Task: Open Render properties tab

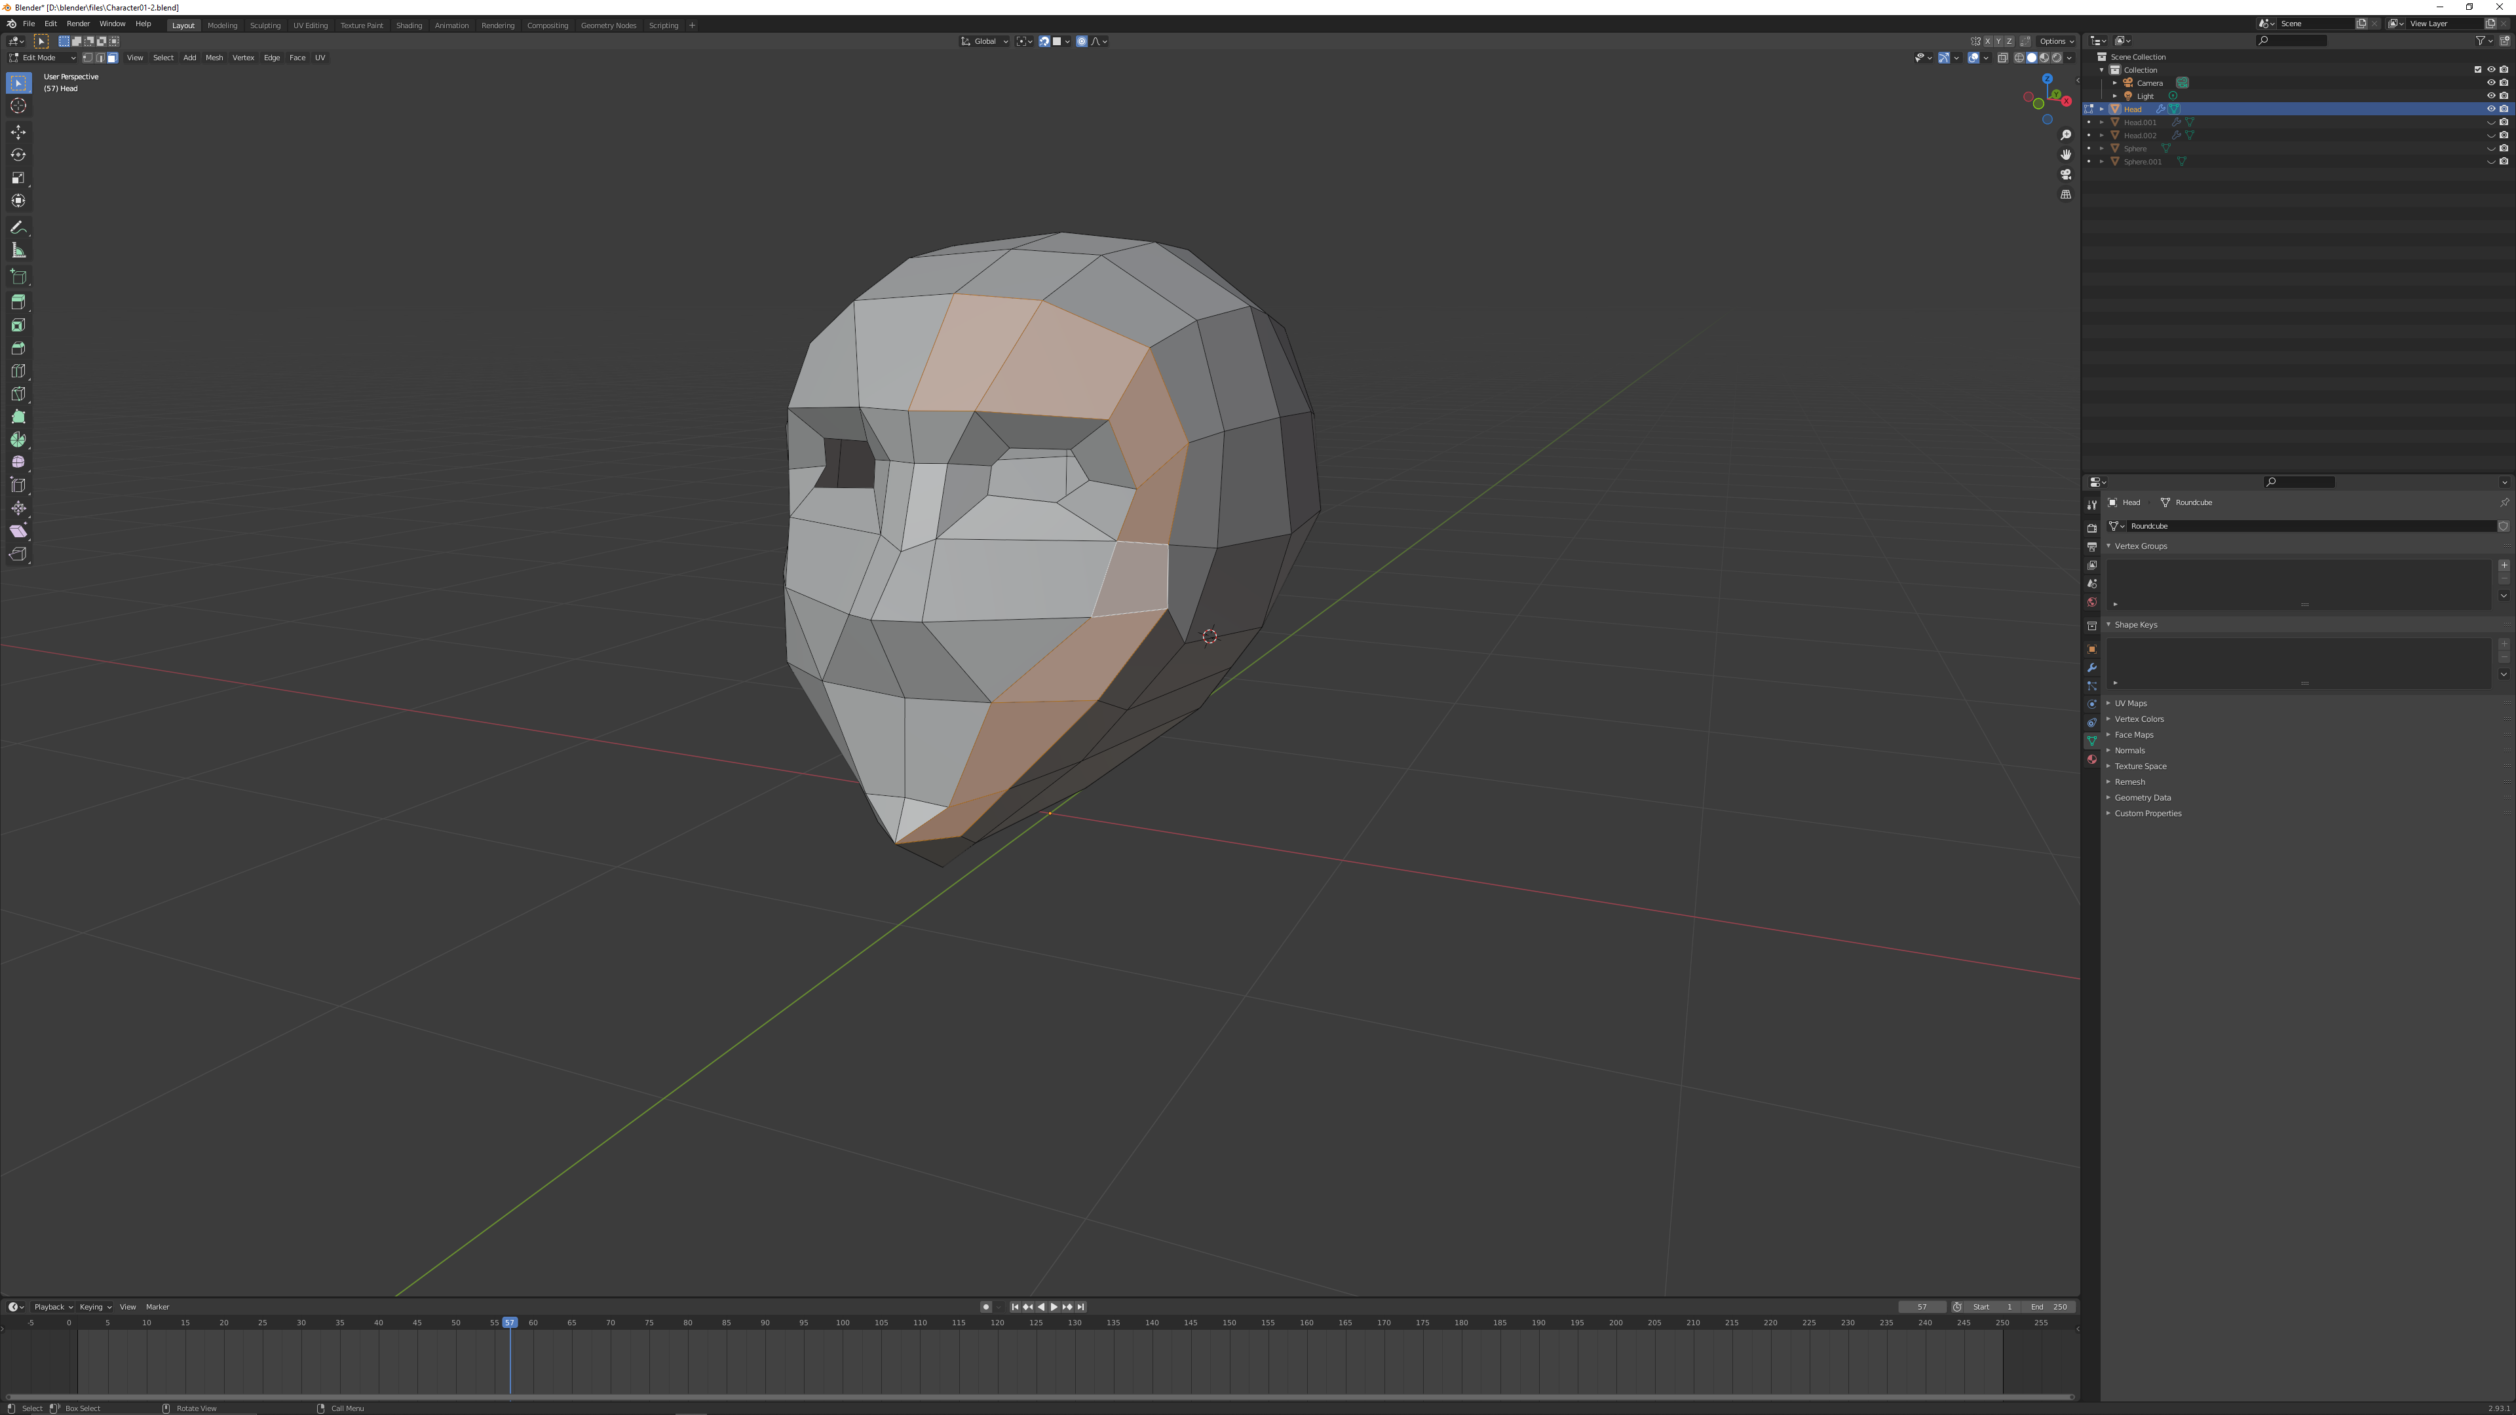Action: [2091, 528]
